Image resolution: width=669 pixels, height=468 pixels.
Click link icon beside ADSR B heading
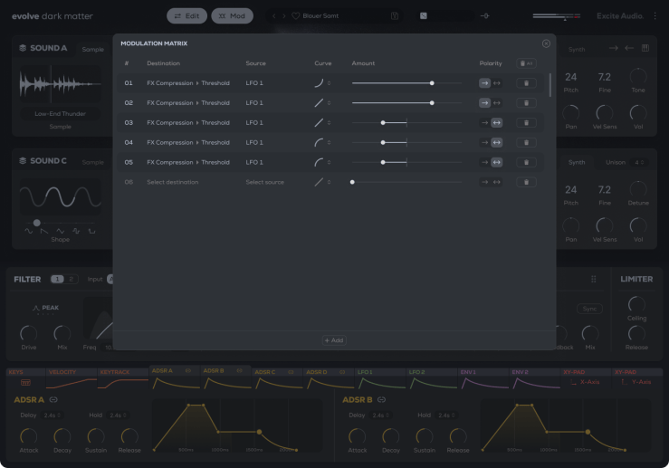381,400
